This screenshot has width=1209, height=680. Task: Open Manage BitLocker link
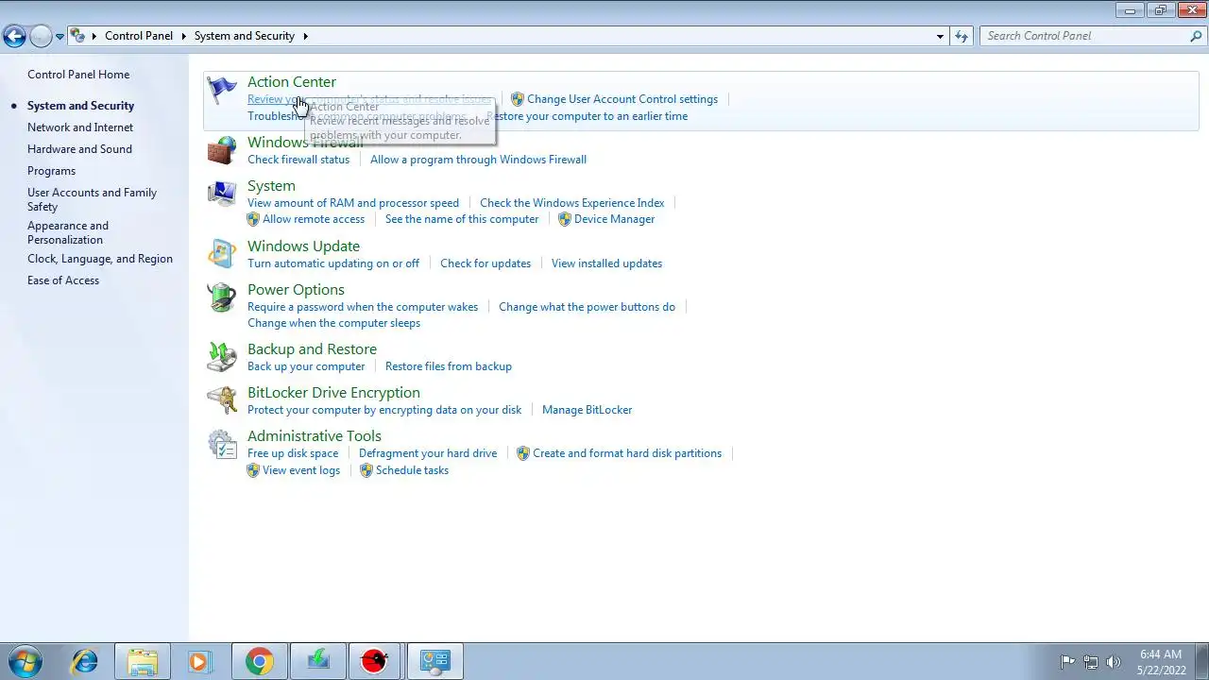pyautogui.click(x=587, y=410)
